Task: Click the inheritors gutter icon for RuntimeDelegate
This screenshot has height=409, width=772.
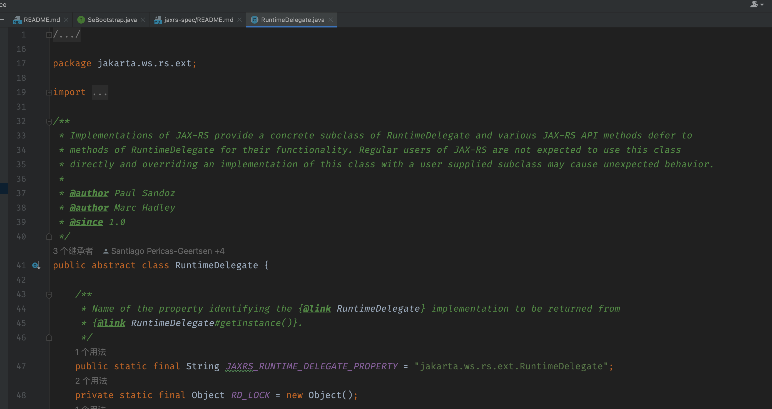Action: click(36, 265)
